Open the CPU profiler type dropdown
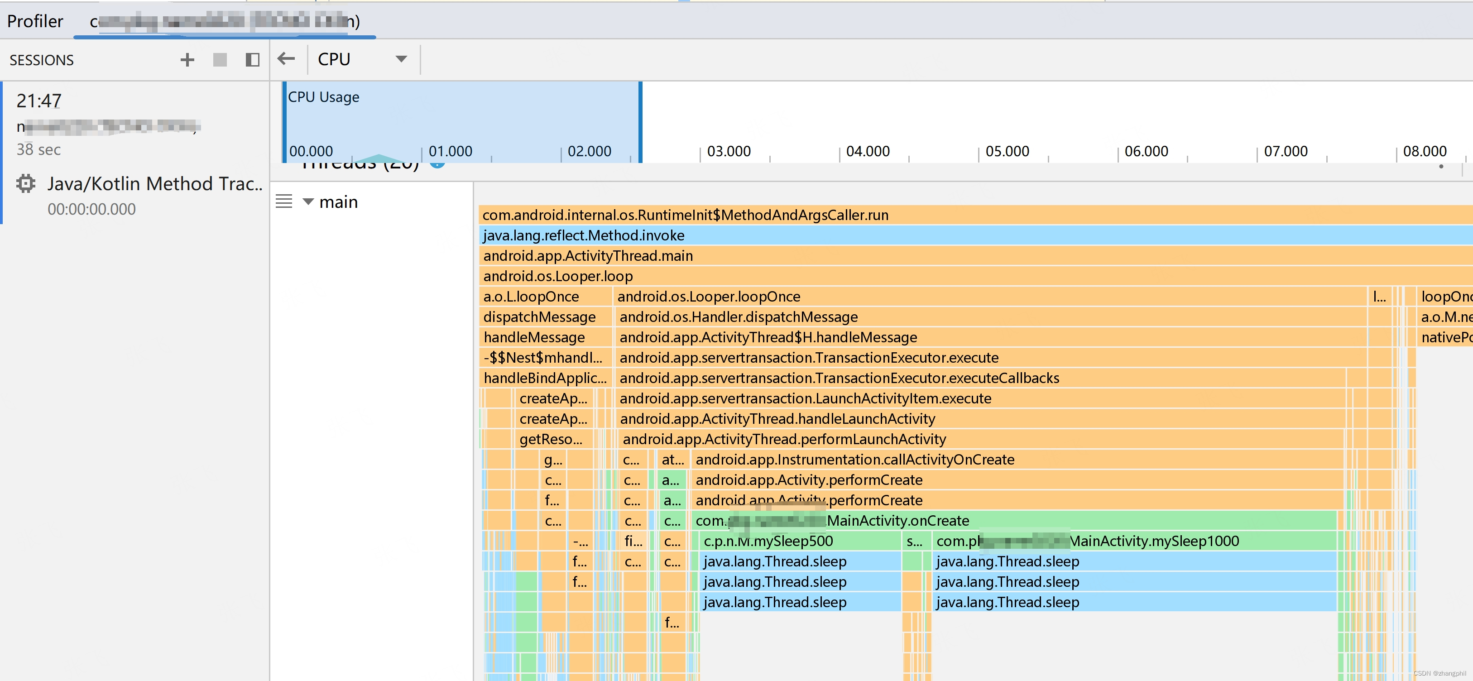The height and width of the screenshot is (681, 1473). pyautogui.click(x=401, y=58)
